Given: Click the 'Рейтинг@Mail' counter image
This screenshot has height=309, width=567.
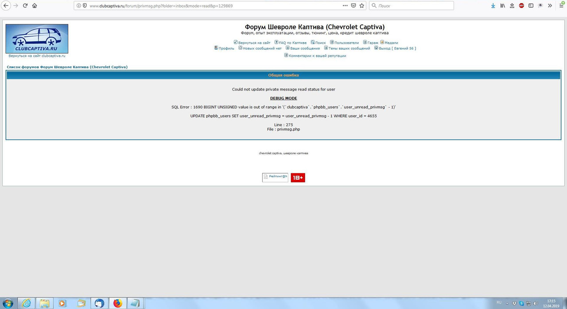Looking at the screenshot, I should pos(275,177).
